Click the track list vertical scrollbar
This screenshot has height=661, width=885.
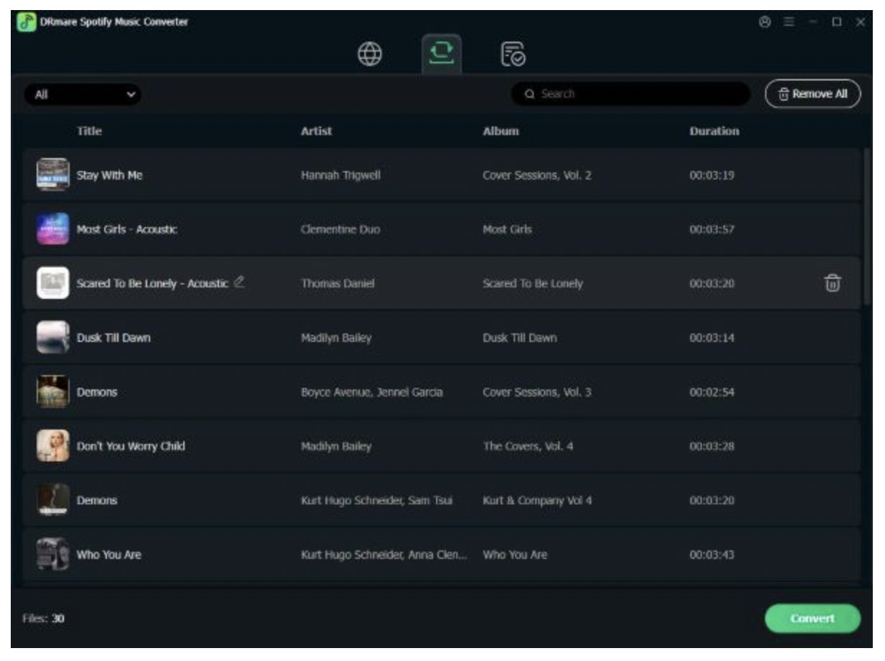(x=866, y=227)
